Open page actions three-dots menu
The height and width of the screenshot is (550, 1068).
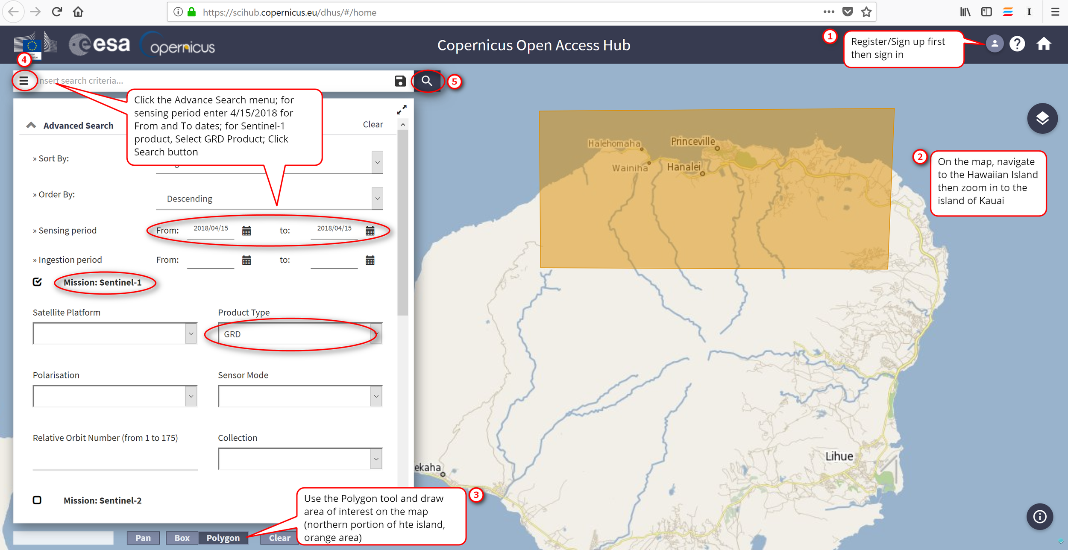coord(829,12)
